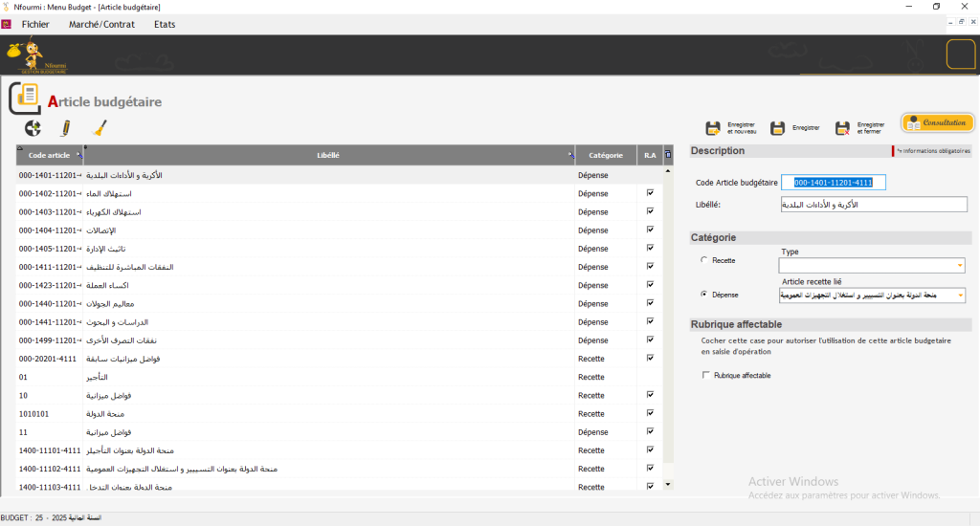Open the Etats menu
Viewport: 980px width, 526px height.
click(x=165, y=24)
